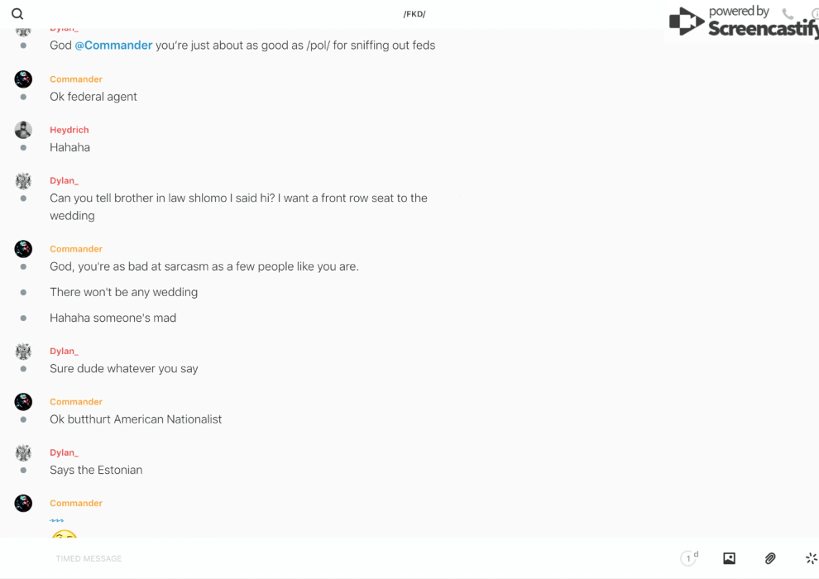Click username Dylan_ above 'Sure dude whatever you say'
The image size is (819, 579).
click(x=64, y=351)
